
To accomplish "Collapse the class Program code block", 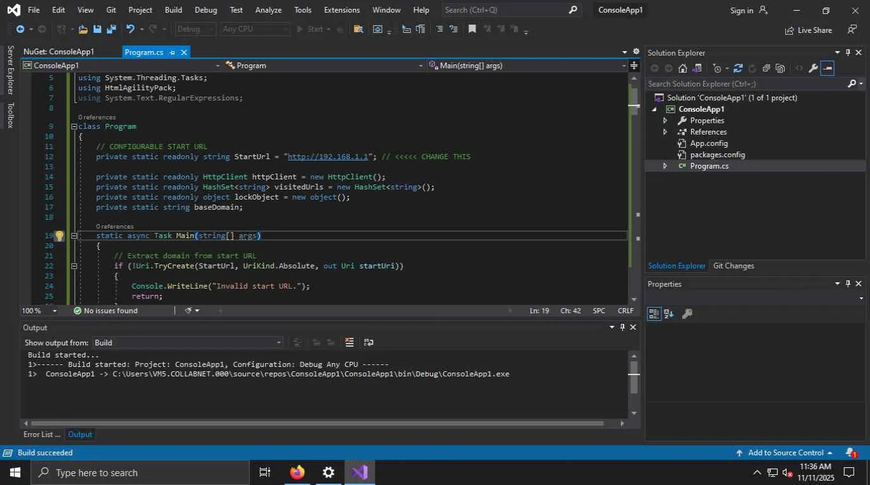I will (74, 126).
